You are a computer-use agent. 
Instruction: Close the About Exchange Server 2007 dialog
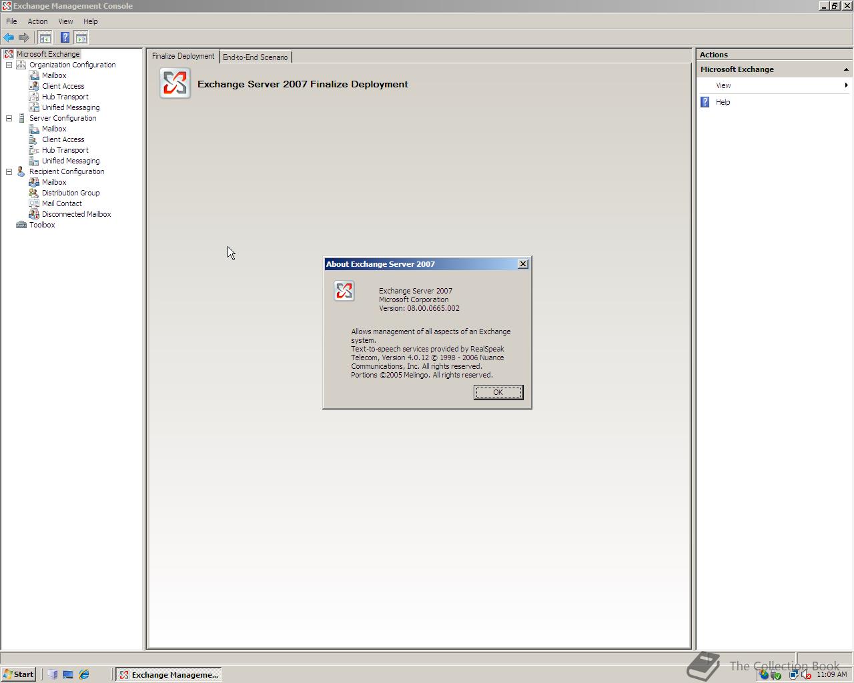523,264
